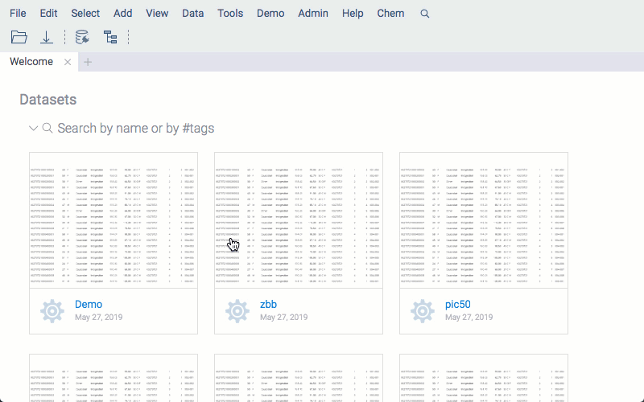The width and height of the screenshot is (644, 402).
Task: Open the File menu
Action: coord(18,14)
